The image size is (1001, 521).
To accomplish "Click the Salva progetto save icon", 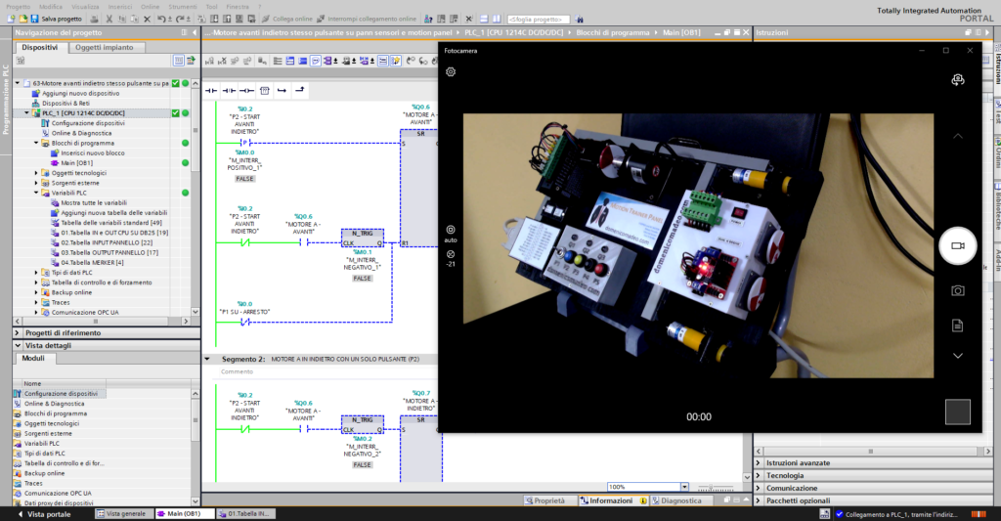I will pyautogui.click(x=34, y=19).
